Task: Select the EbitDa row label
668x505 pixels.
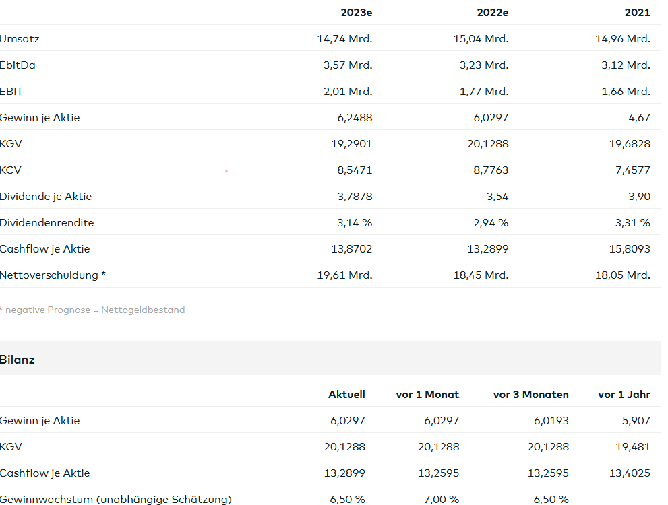Action: click(x=18, y=65)
